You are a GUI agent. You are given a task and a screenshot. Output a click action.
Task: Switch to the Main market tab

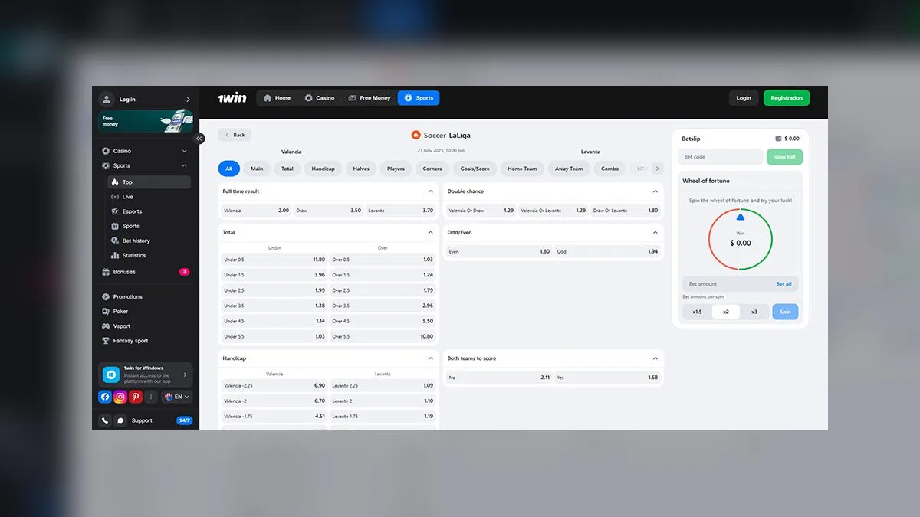[257, 169]
